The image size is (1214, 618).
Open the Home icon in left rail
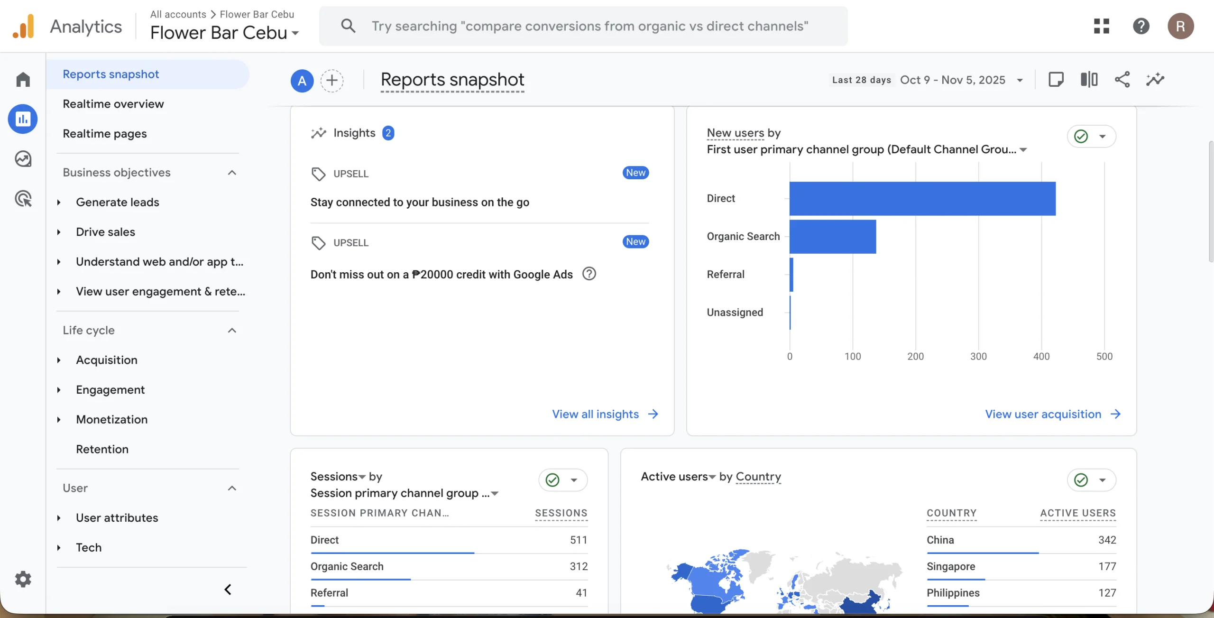[x=23, y=79]
